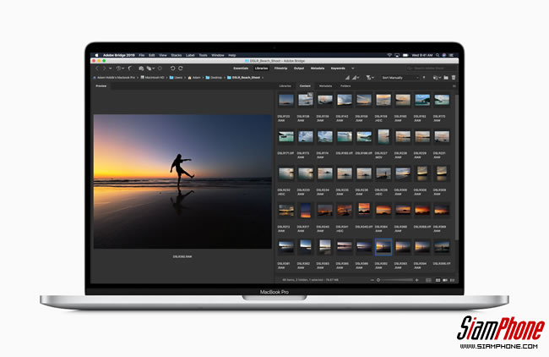Open Notification Center in menu bar
The image size is (549, 357).
[x=451, y=55]
